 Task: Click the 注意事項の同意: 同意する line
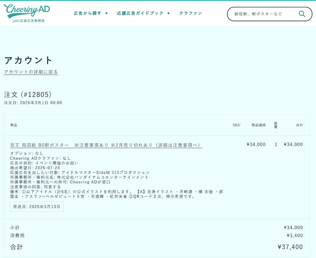click(35, 187)
